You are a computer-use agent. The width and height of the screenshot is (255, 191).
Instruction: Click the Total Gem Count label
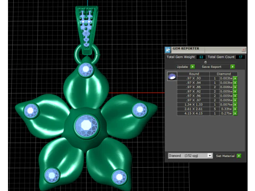221,57
